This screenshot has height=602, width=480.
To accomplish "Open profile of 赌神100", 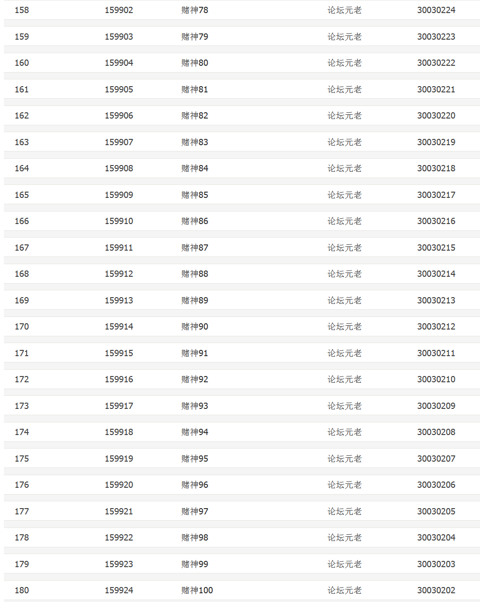I will pos(197,590).
